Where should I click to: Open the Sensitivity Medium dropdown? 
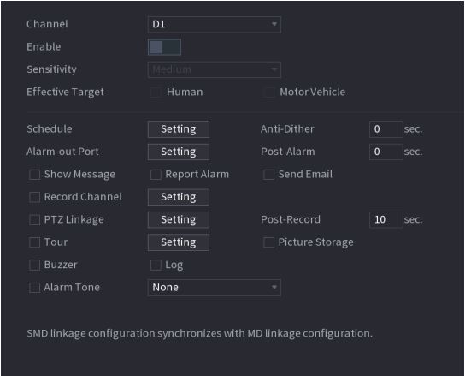pyautogui.click(x=214, y=69)
